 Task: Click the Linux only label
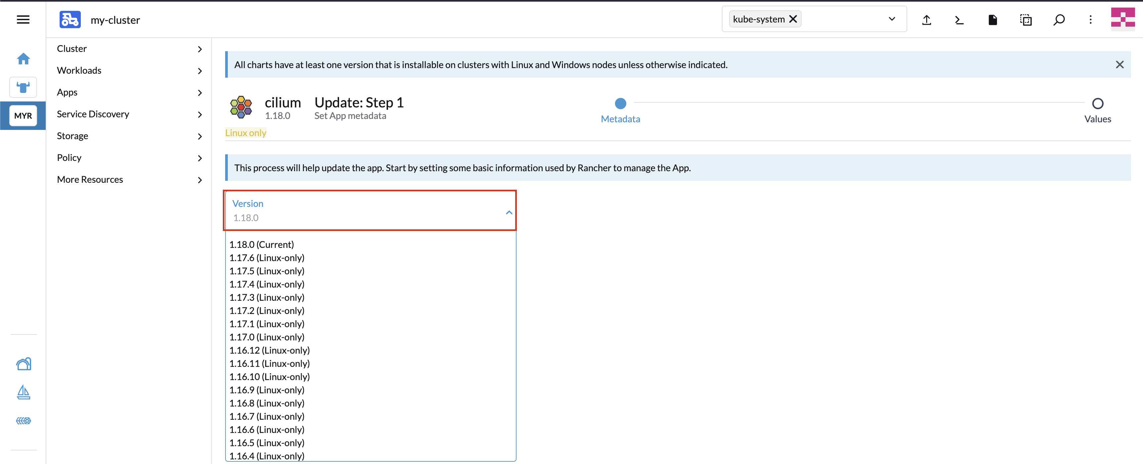(246, 133)
